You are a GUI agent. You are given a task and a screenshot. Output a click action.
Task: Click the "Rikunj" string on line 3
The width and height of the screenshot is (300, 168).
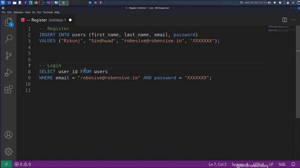click(72, 41)
